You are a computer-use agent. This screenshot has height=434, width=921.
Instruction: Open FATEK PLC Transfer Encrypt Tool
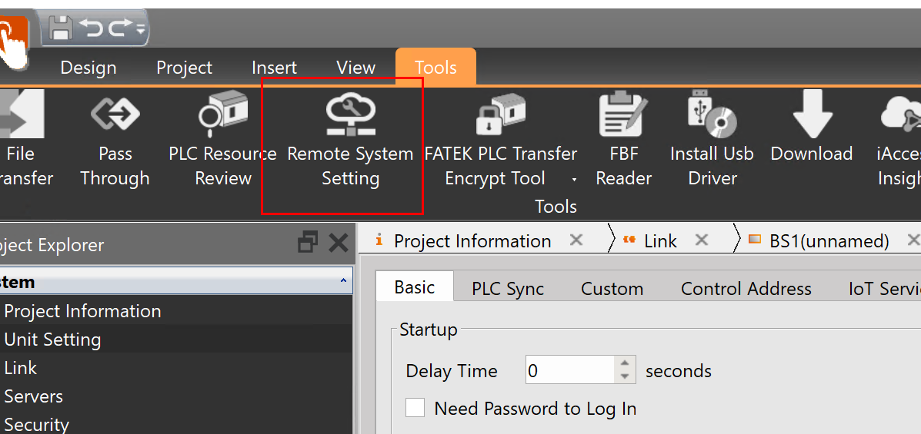[x=500, y=142]
